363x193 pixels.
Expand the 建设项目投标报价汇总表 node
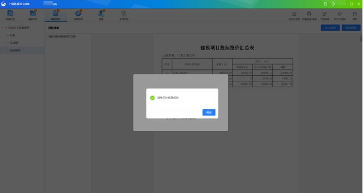pyautogui.click(x=46, y=36)
